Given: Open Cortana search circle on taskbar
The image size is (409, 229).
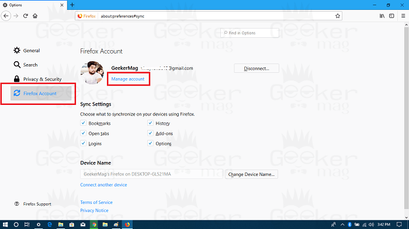Looking at the screenshot, I should coord(16,224).
